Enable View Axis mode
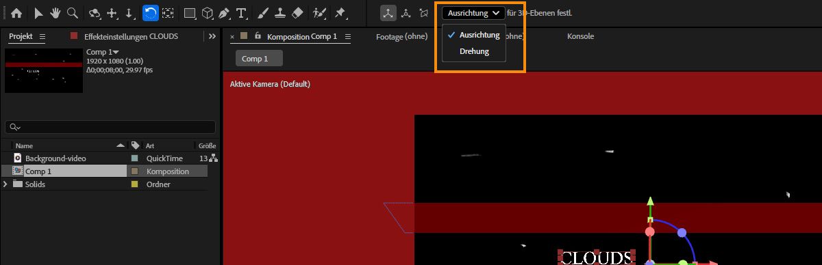 [x=424, y=13]
